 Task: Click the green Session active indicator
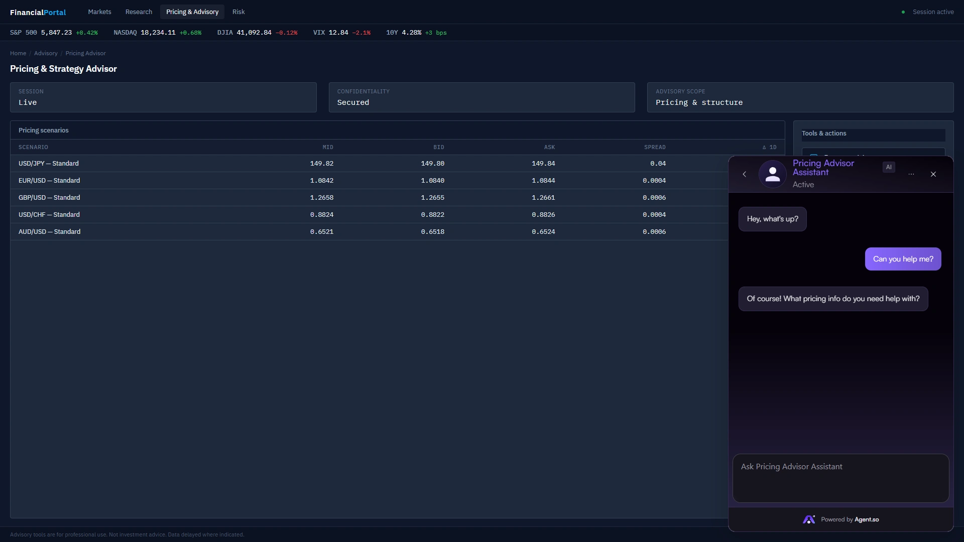coord(903,12)
